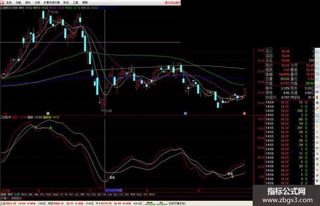The width and height of the screenshot is (320, 206).
Task: Select the 季 quarterly period button
Action: tap(317, 180)
